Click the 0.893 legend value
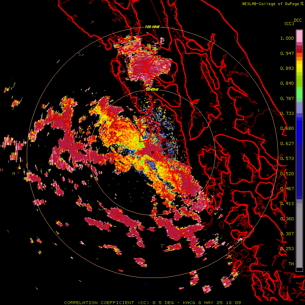 287,68
